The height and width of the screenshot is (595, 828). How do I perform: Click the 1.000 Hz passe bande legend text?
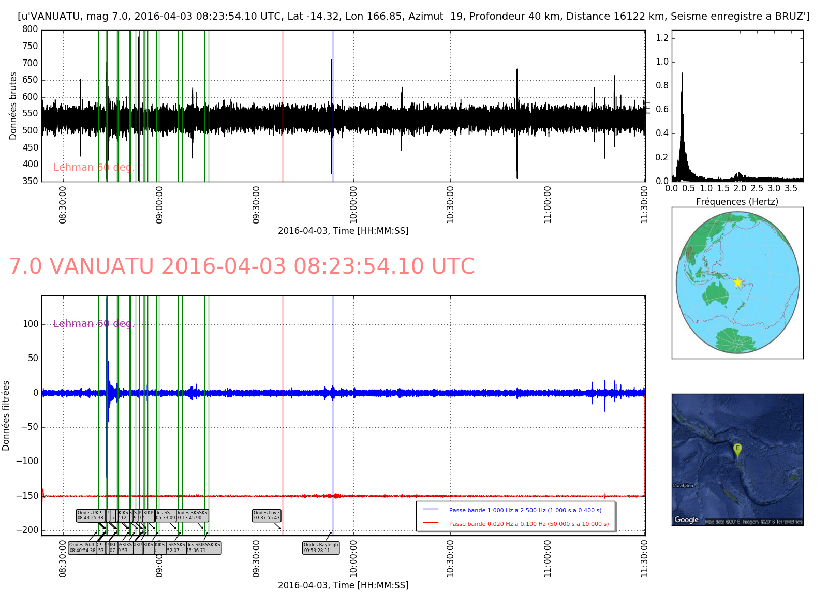525,510
